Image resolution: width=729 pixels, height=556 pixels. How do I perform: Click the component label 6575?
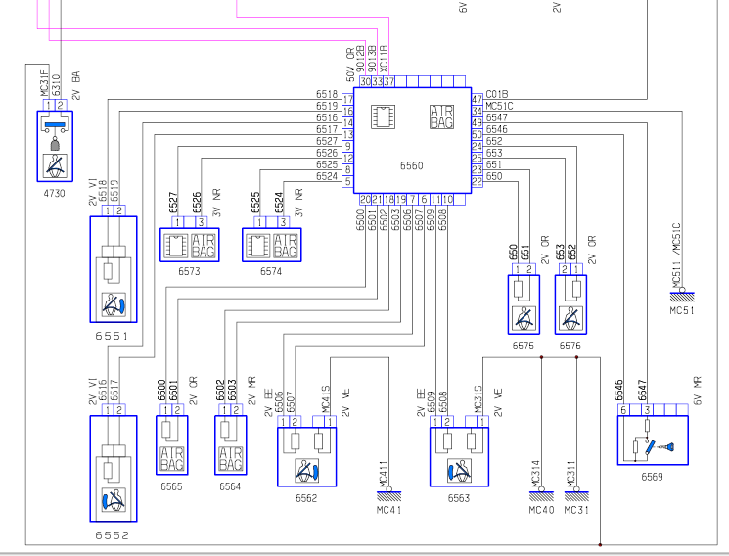pyautogui.click(x=524, y=346)
